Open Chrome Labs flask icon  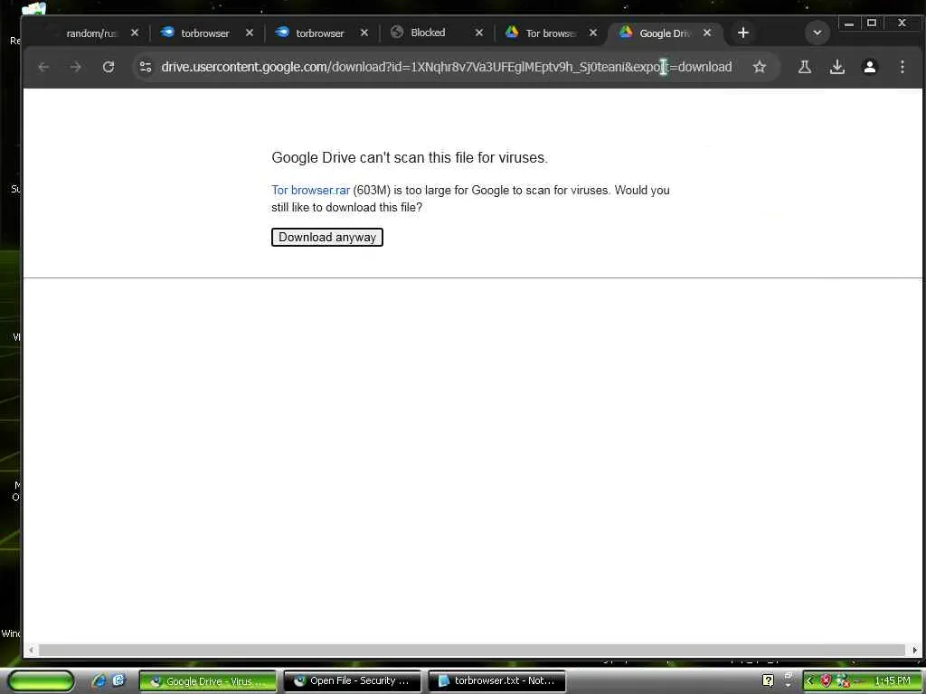tap(804, 67)
